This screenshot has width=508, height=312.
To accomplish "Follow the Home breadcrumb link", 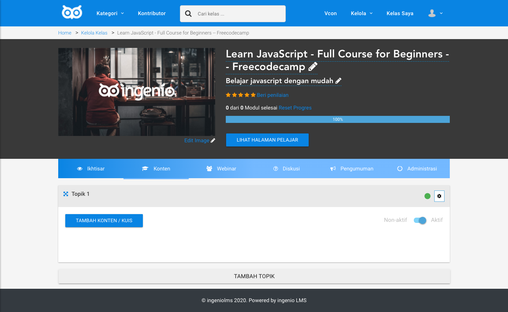I will [65, 33].
